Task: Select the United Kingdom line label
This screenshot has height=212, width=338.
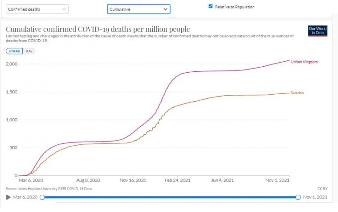Action: 304,62
